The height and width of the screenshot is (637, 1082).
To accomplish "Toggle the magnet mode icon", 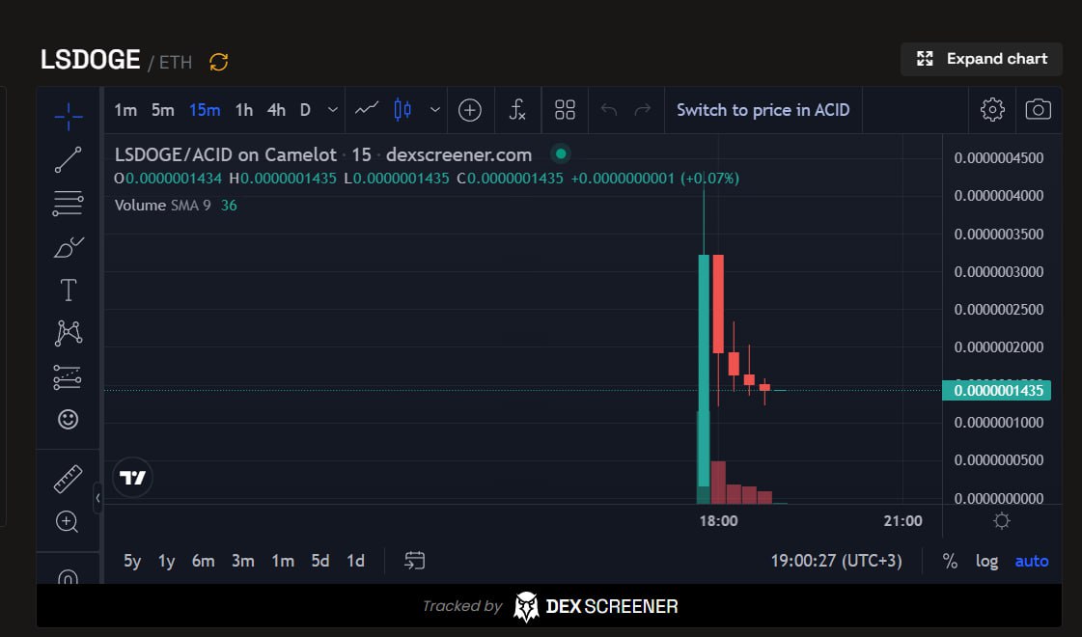I will tap(68, 576).
